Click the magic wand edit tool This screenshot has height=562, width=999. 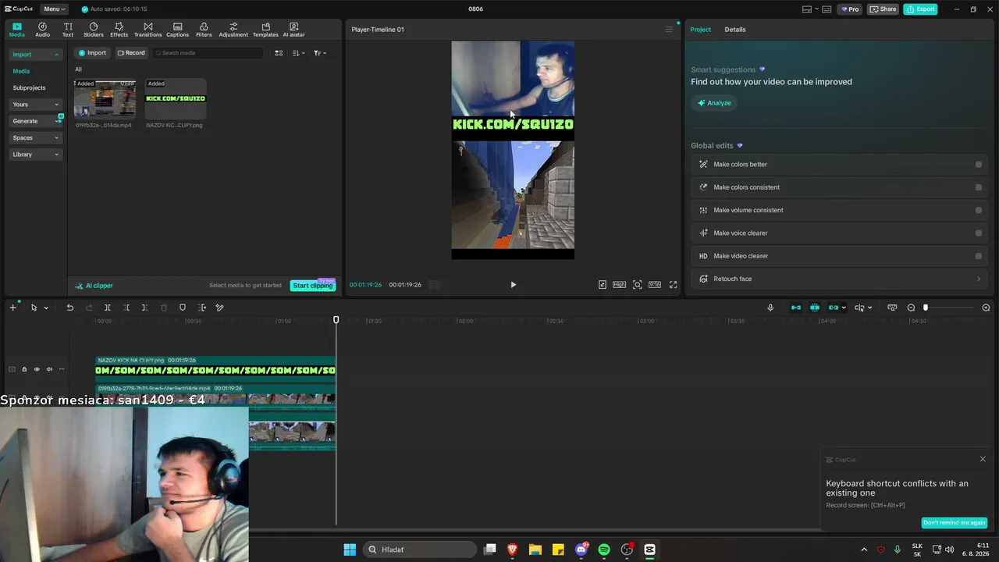point(219,308)
